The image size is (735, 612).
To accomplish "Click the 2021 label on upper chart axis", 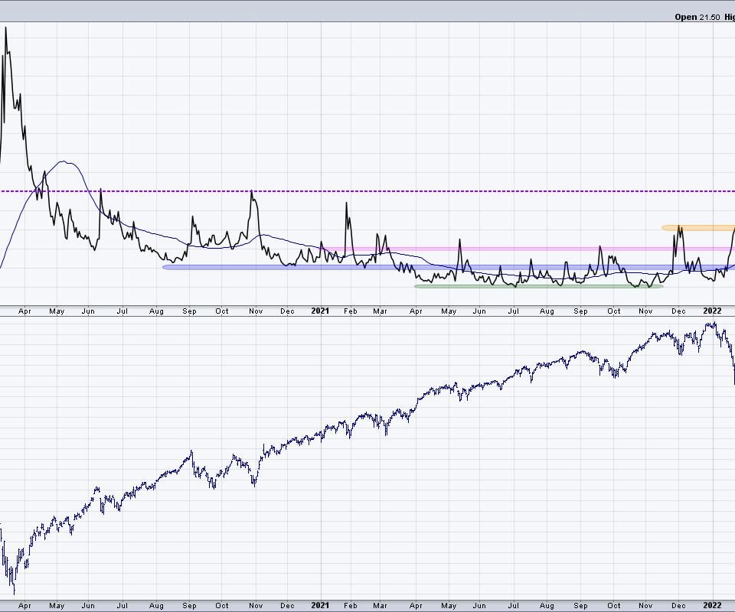I will [x=320, y=311].
